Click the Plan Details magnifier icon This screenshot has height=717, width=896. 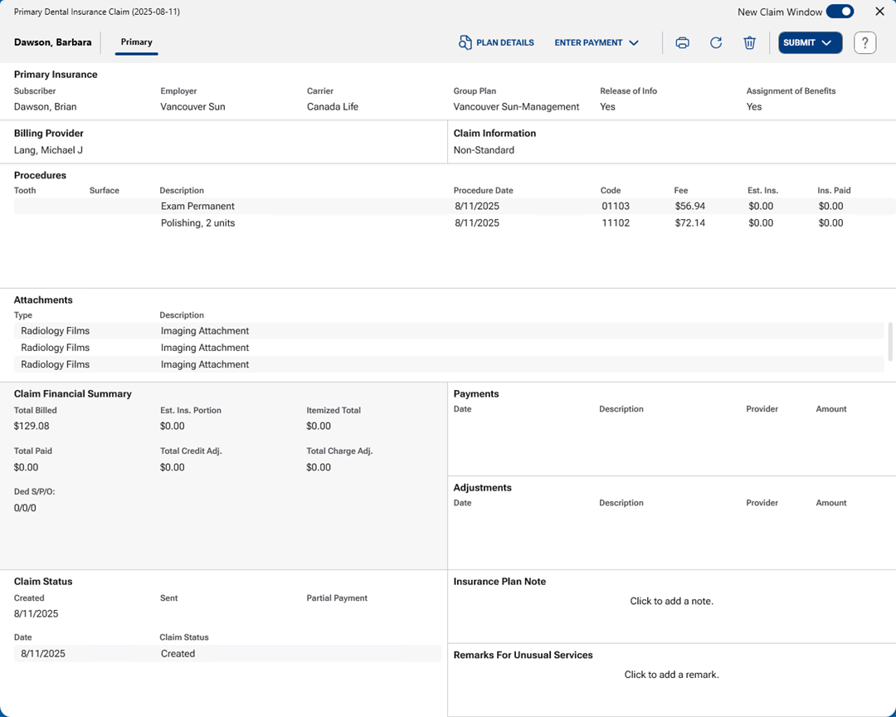pos(465,42)
